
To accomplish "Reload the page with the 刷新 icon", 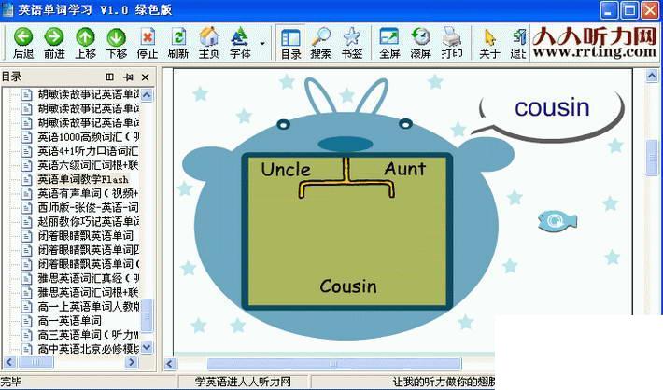I will (x=178, y=43).
